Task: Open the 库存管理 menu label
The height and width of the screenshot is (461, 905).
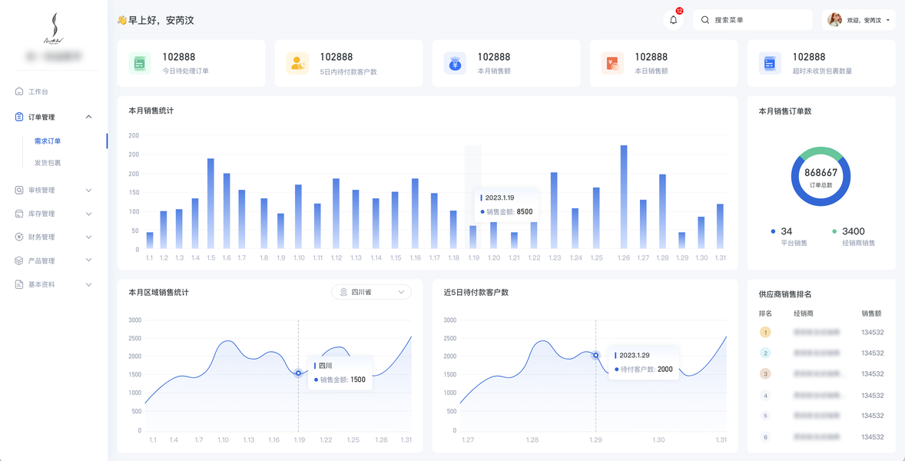Action: (x=41, y=214)
